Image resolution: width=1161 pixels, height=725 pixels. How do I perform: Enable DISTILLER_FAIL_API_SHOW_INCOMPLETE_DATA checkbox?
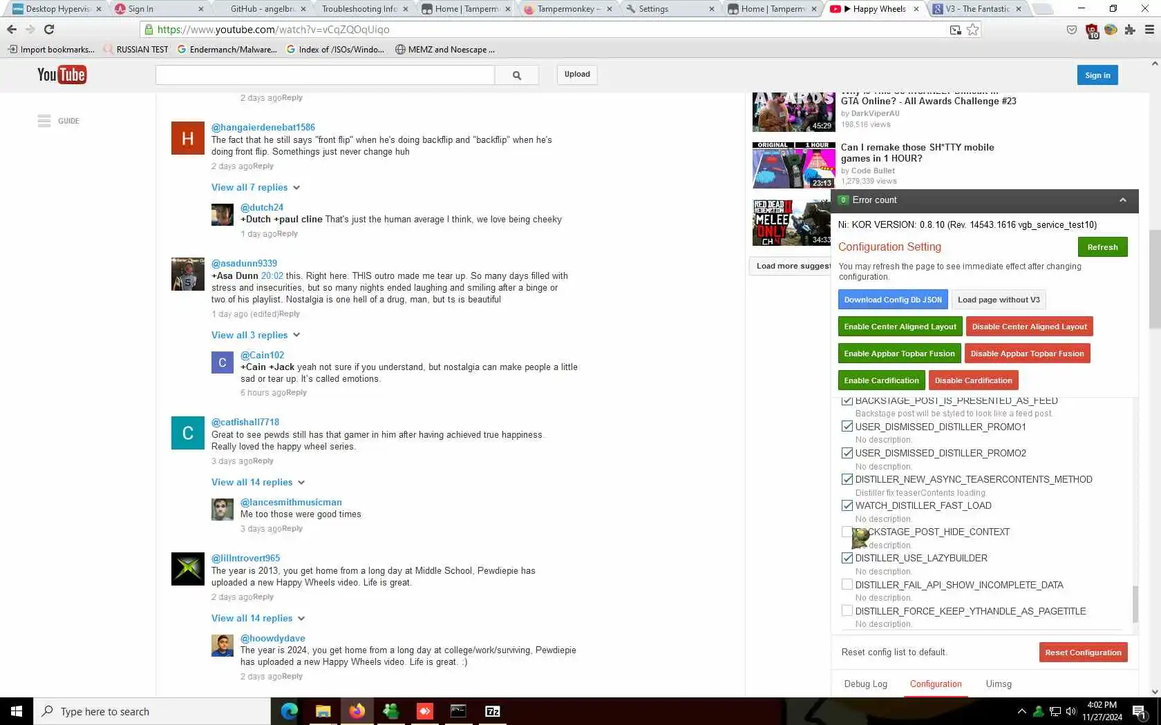847,585
